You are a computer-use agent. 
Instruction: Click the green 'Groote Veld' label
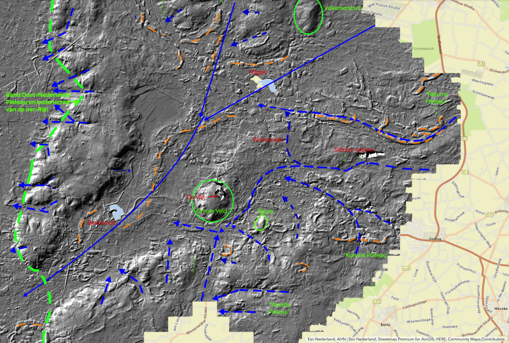click(x=212, y=211)
